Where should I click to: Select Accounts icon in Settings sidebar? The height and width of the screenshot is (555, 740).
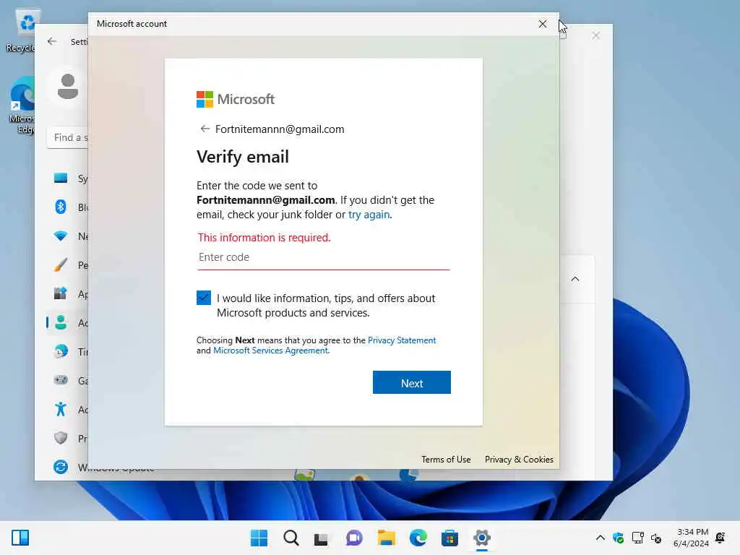point(61,323)
